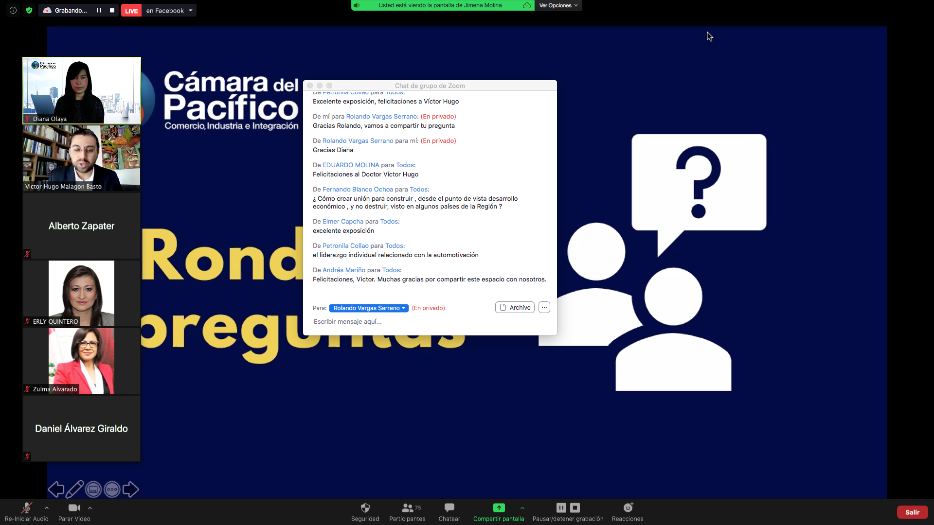Screen dimensions: 934x525
Task: Click muted mic icon on Alberto Zapater tile
Action: point(27,254)
